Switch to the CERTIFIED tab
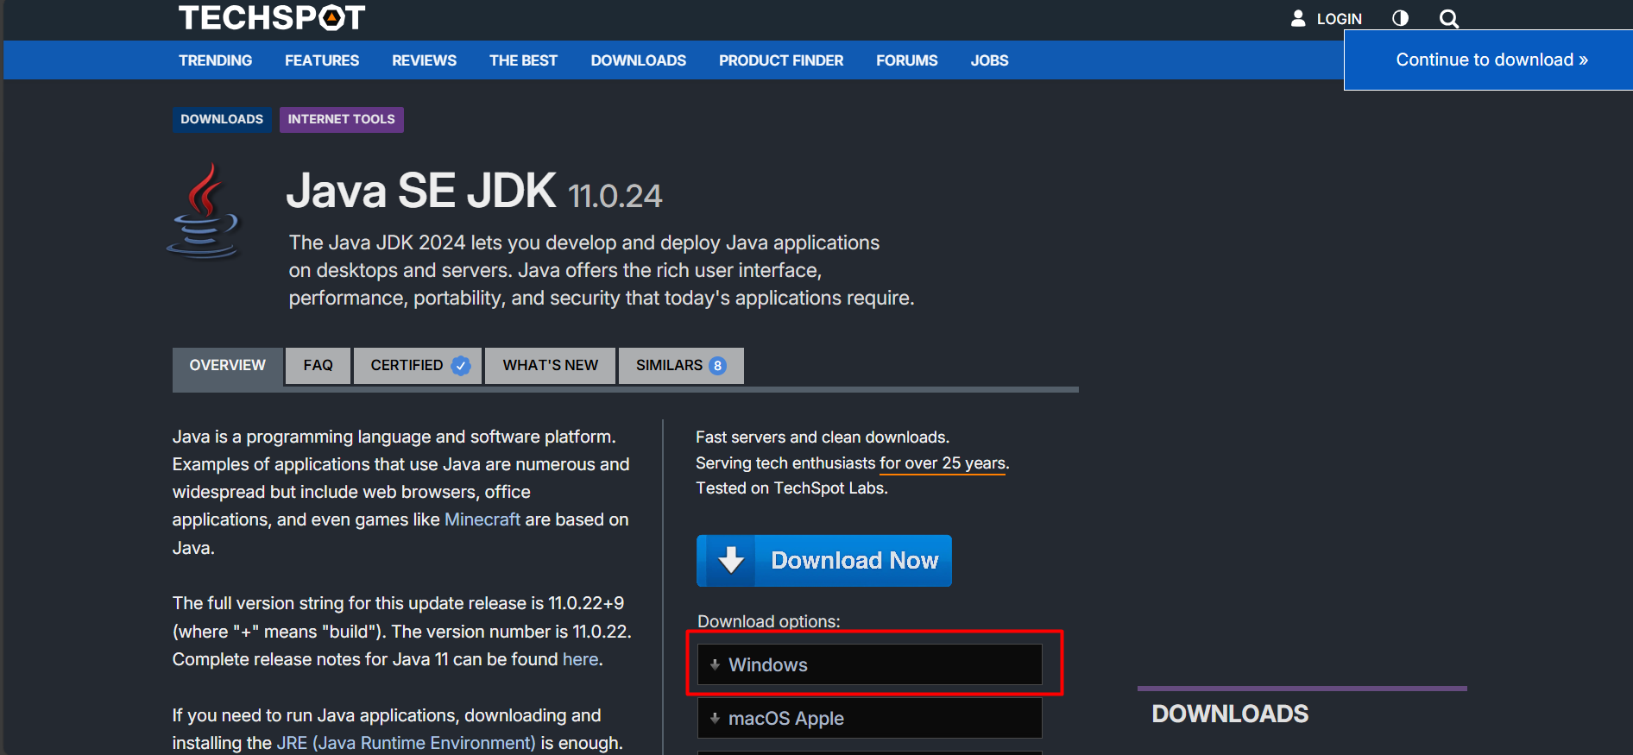The width and height of the screenshot is (1633, 755). (418, 366)
